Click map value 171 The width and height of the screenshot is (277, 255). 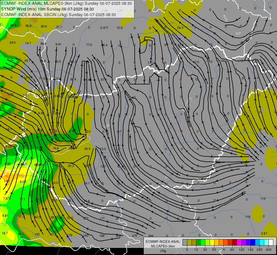click(102, 218)
